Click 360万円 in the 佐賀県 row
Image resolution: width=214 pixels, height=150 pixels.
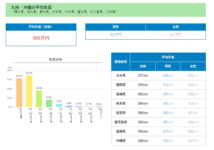coord(143,113)
